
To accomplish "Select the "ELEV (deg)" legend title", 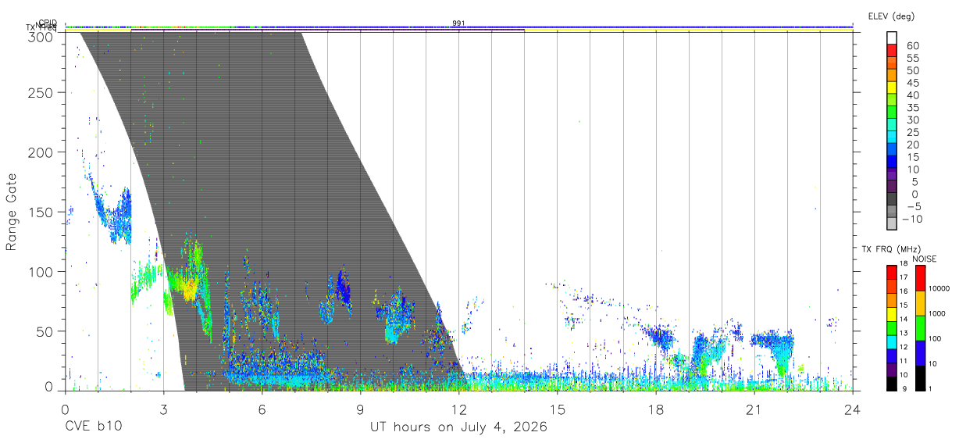I will pos(891,16).
